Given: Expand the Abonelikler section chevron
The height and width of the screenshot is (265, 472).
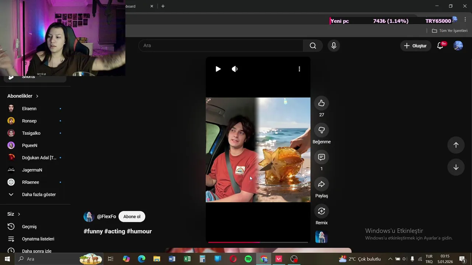Looking at the screenshot, I should click(x=37, y=96).
